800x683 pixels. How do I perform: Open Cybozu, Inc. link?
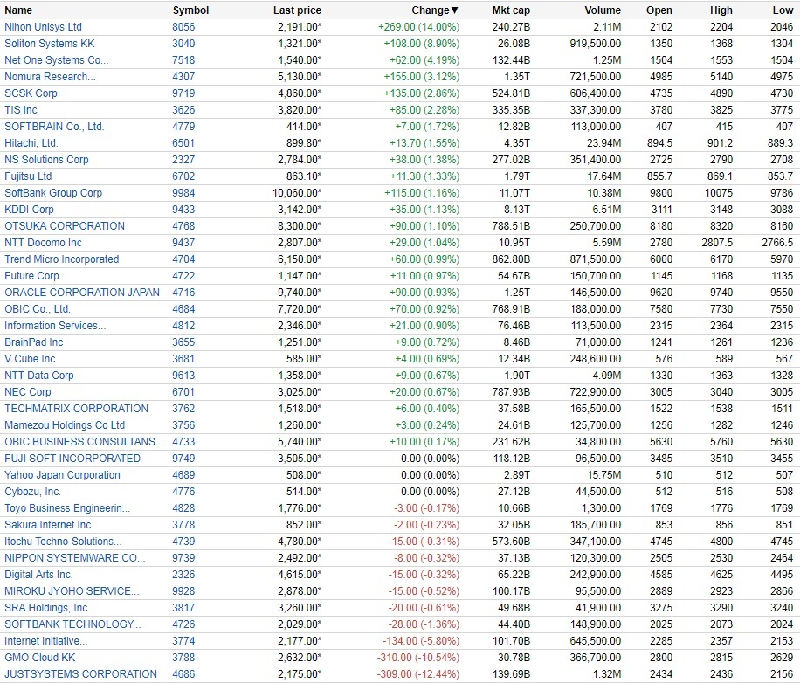[x=32, y=492]
